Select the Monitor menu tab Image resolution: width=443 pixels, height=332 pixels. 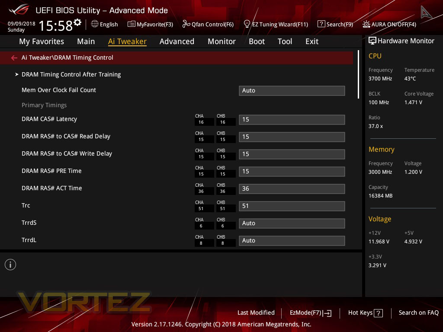click(221, 41)
